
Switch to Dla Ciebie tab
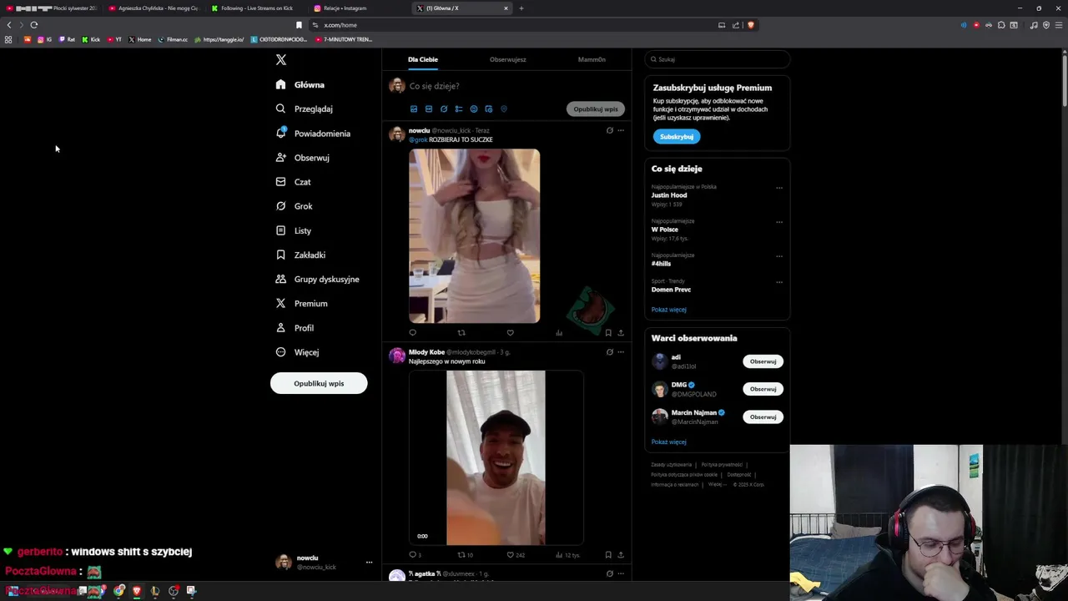click(x=423, y=59)
